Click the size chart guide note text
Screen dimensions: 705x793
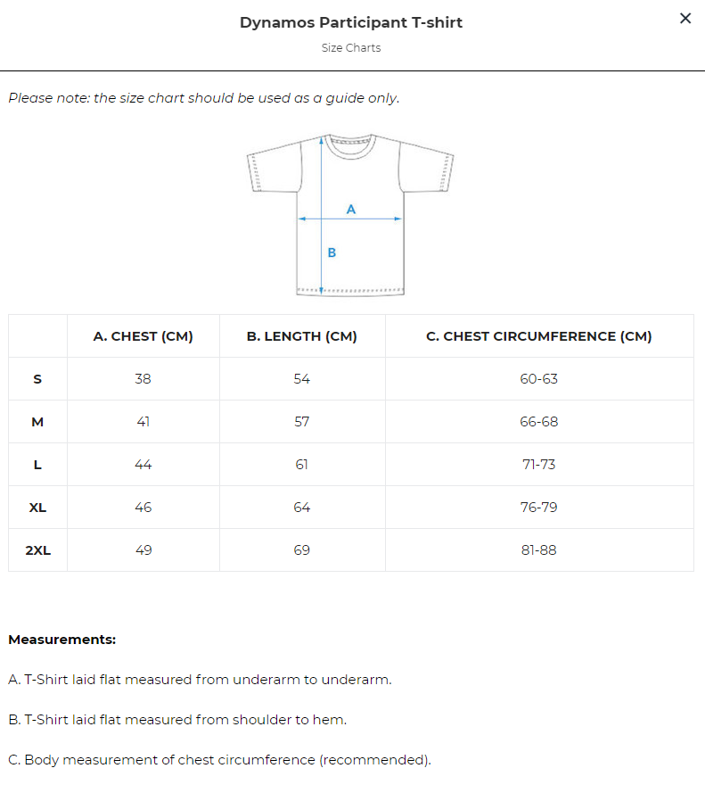click(204, 98)
